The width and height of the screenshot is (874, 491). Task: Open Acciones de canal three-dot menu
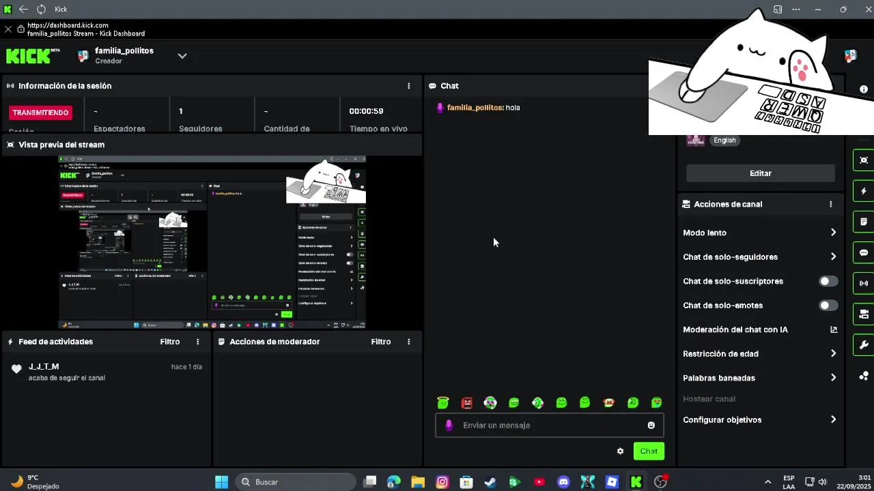[831, 204]
